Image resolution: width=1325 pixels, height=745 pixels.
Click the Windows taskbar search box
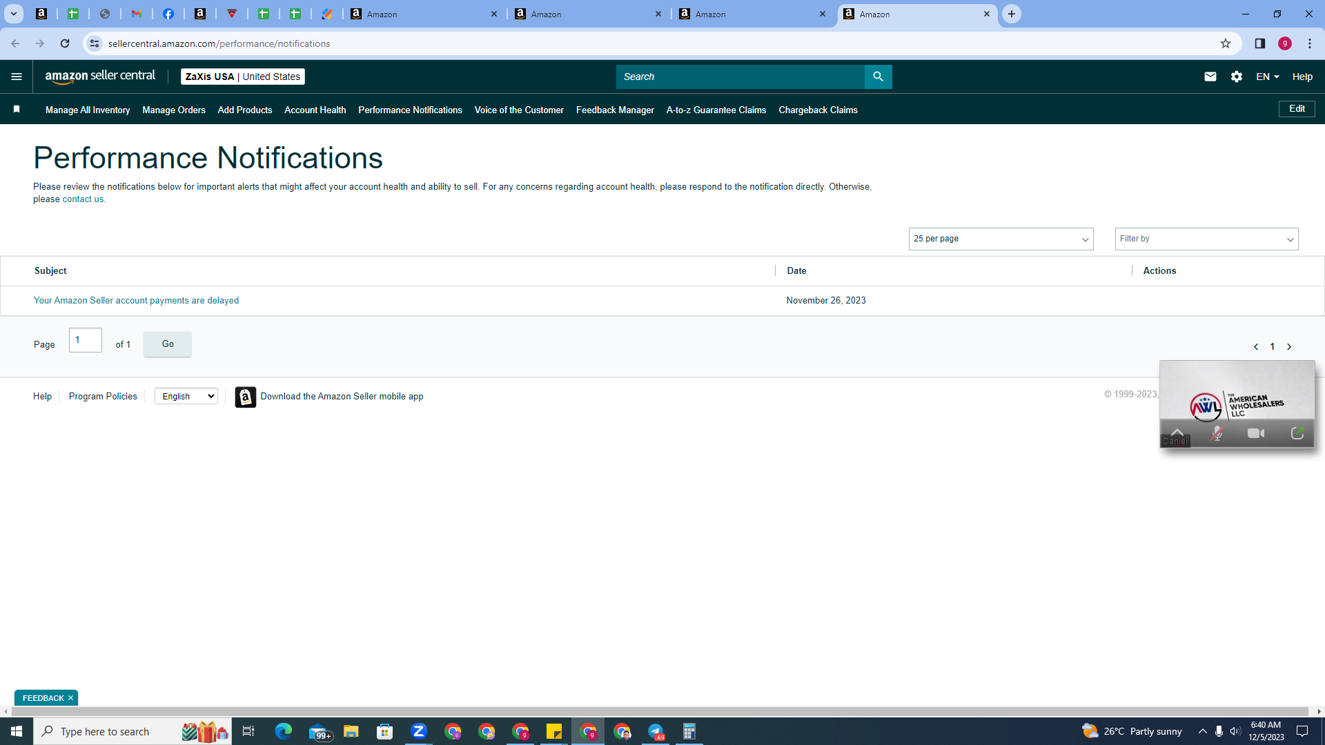(132, 731)
